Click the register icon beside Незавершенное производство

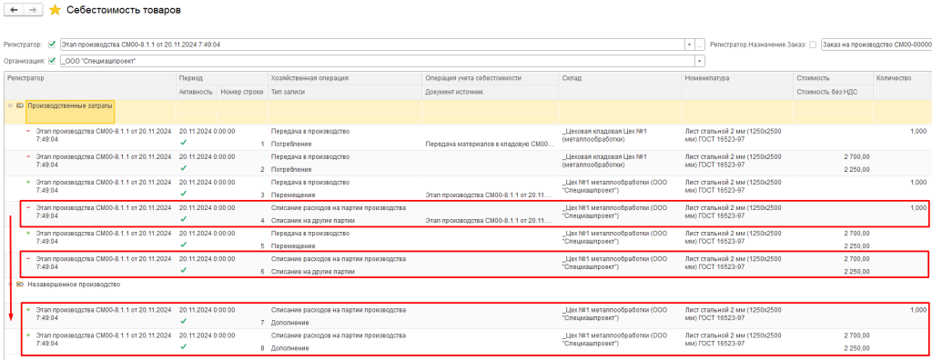click(x=21, y=284)
